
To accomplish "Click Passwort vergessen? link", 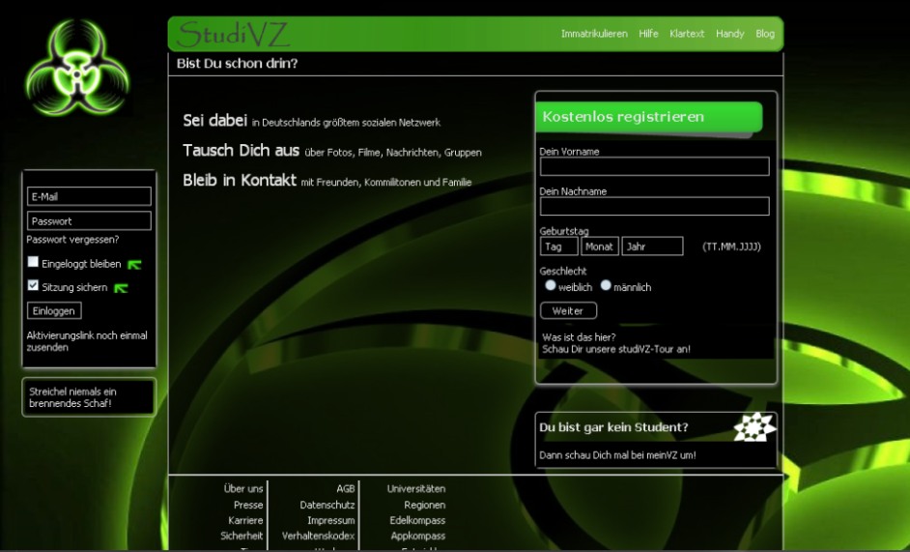I will click(x=72, y=240).
